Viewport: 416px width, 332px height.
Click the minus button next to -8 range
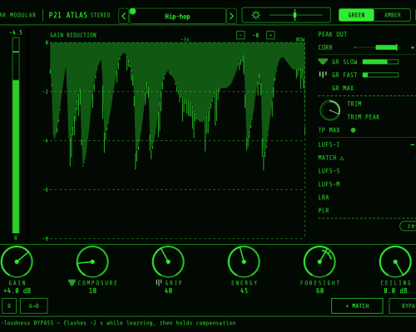click(x=240, y=35)
